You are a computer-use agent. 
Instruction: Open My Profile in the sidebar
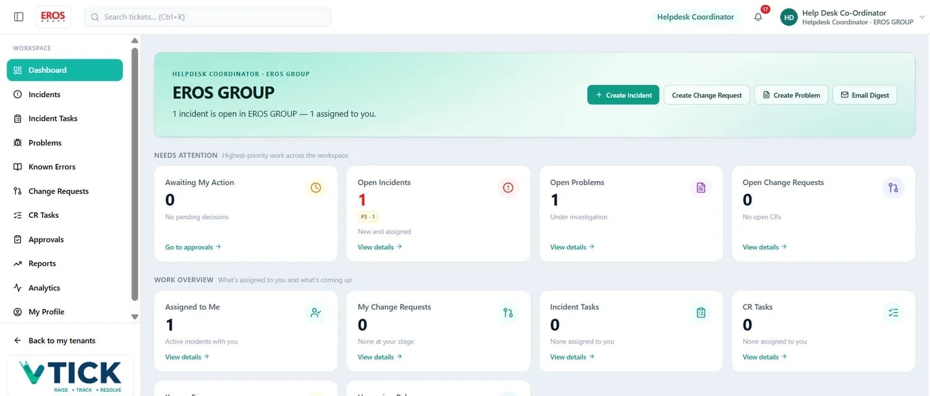click(64, 311)
